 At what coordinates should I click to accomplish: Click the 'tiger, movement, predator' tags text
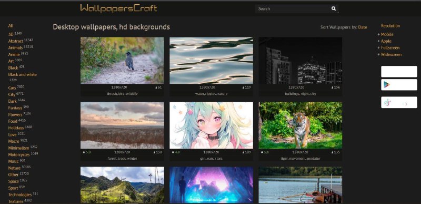pos(300,159)
